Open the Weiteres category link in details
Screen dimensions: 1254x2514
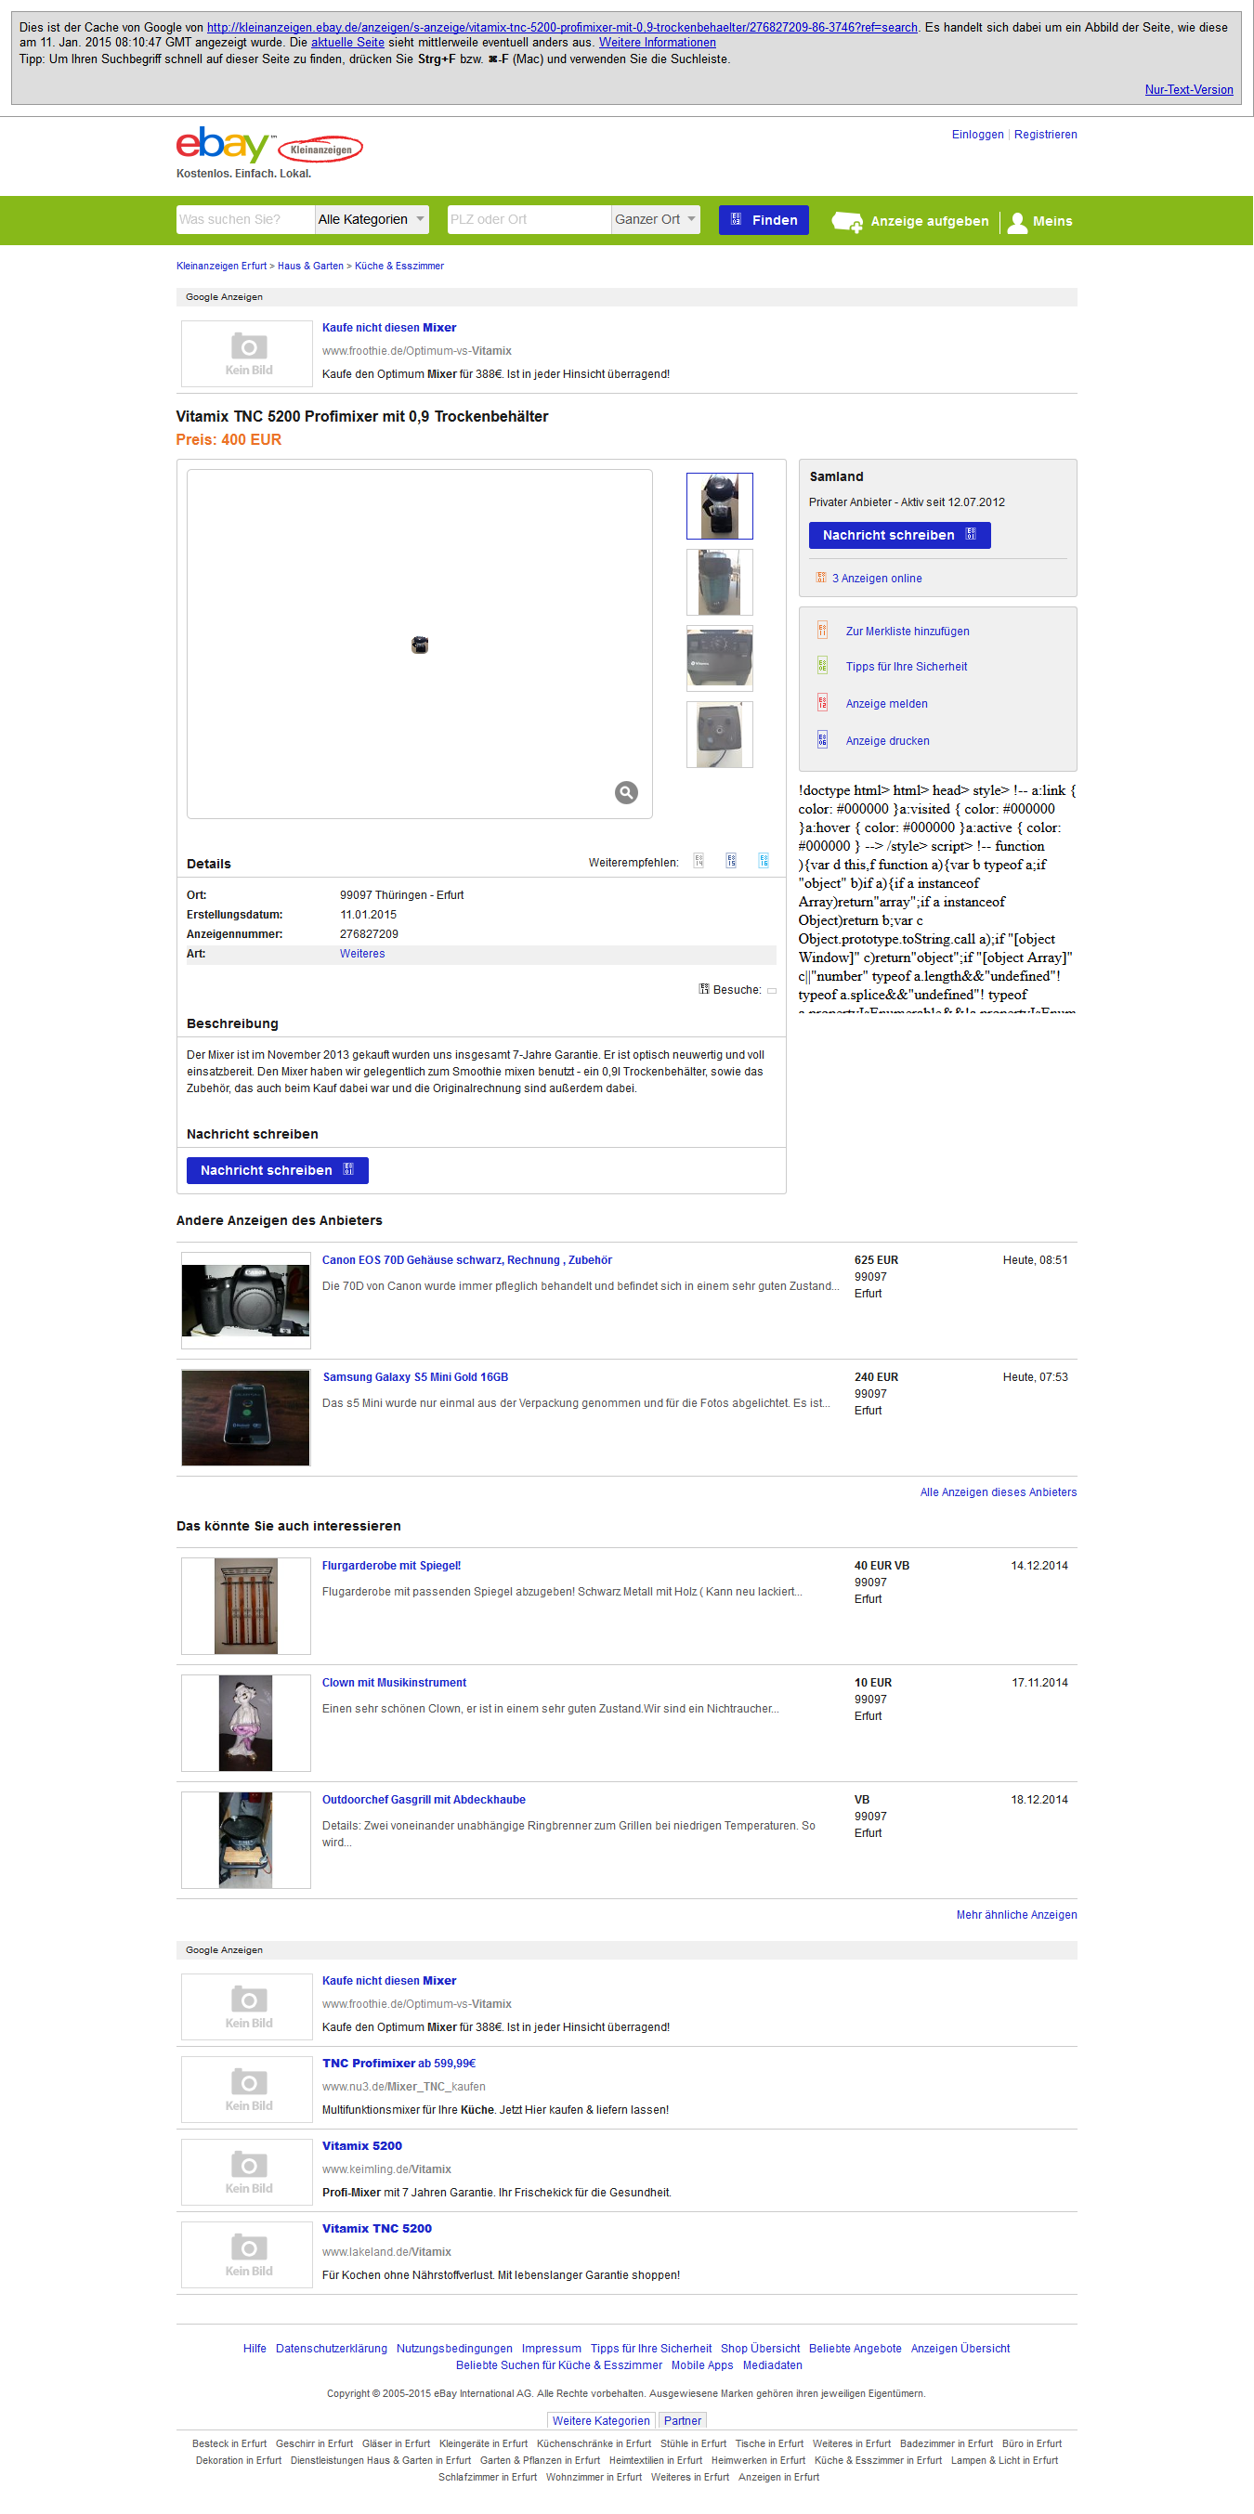[x=362, y=954]
